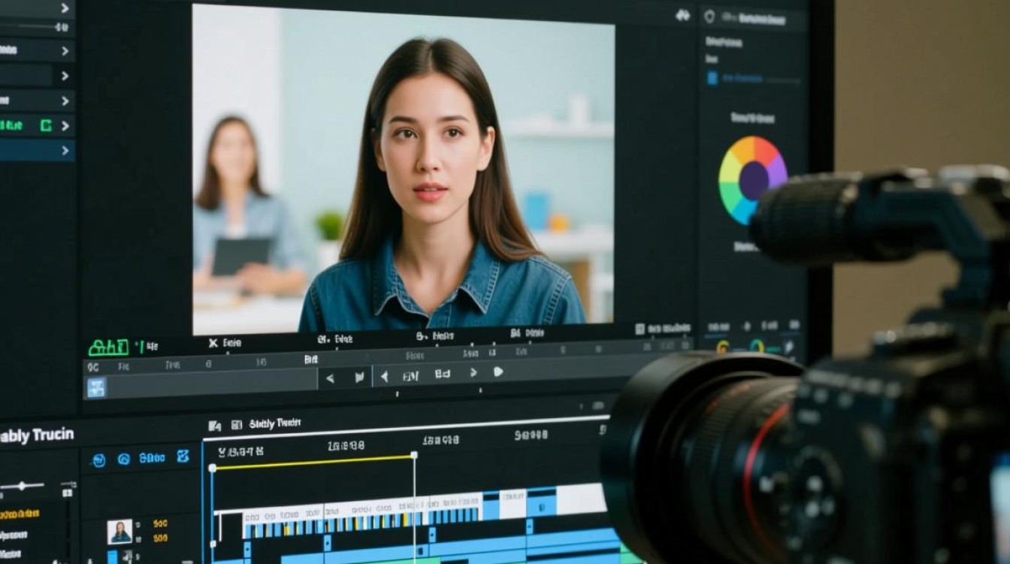Viewport: 1010px width, 564px height.
Task: Expand the highlighted blue row in left panel
Action: pos(65,150)
